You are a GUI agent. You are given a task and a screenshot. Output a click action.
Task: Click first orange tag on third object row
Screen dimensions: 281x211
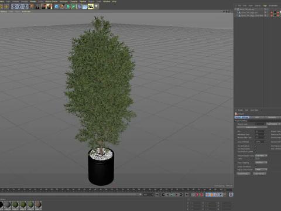(x=272, y=15)
